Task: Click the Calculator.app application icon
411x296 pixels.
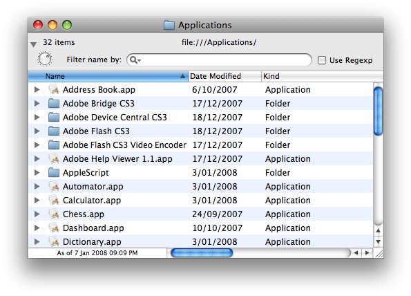Action: tap(54, 201)
